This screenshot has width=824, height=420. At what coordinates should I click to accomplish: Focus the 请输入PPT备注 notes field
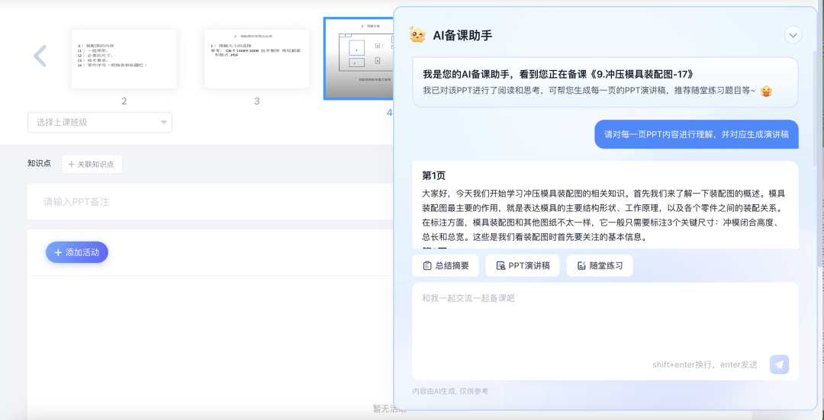[x=211, y=201]
